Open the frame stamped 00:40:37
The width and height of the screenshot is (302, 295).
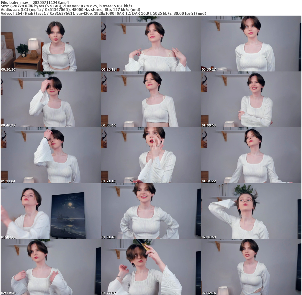(50, 99)
